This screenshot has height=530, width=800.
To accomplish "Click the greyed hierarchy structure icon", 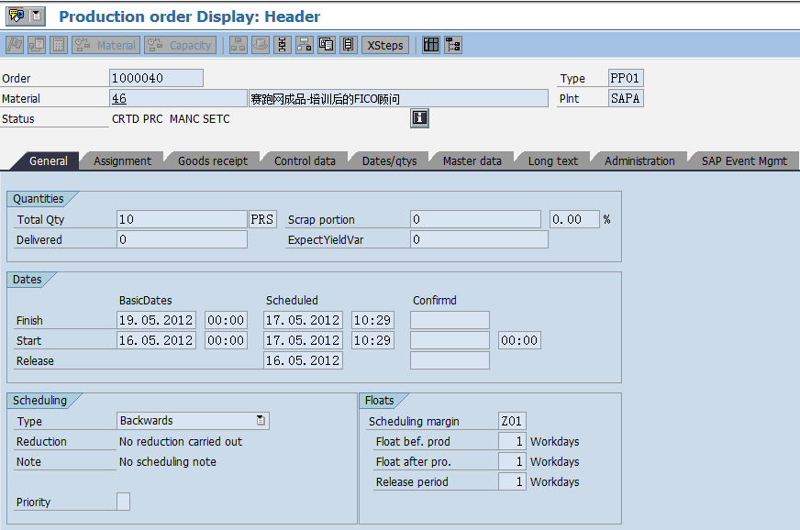I will pos(238,45).
